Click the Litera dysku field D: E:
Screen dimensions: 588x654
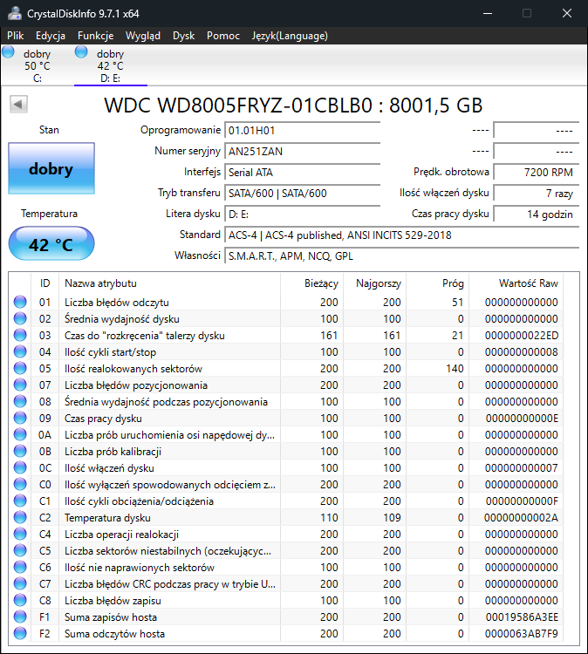(303, 214)
